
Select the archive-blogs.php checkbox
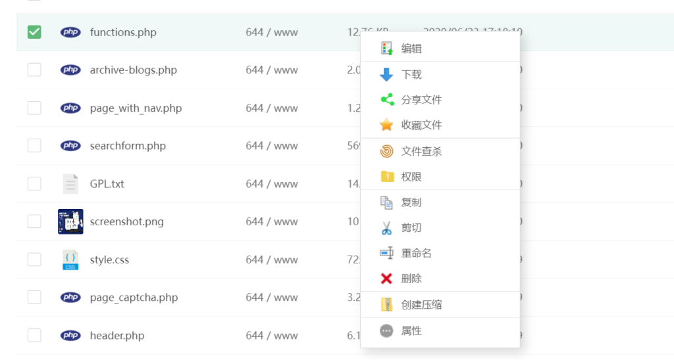(34, 70)
